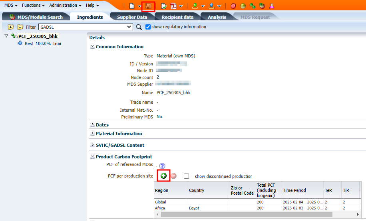Select the Global row in PCF table
Viewport: 366px width, 221px height.
click(258, 202)
